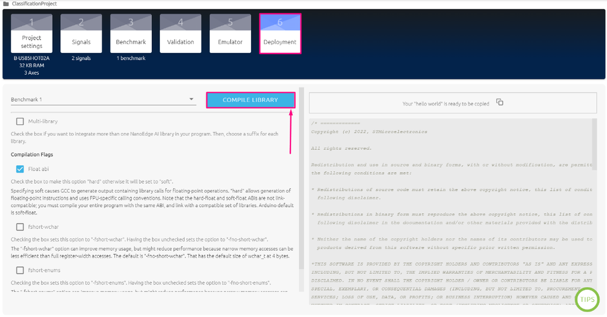This screenshot has width=607, height=317.
Task: Copy the hello world code icon
Action: [x=500, y=102]
